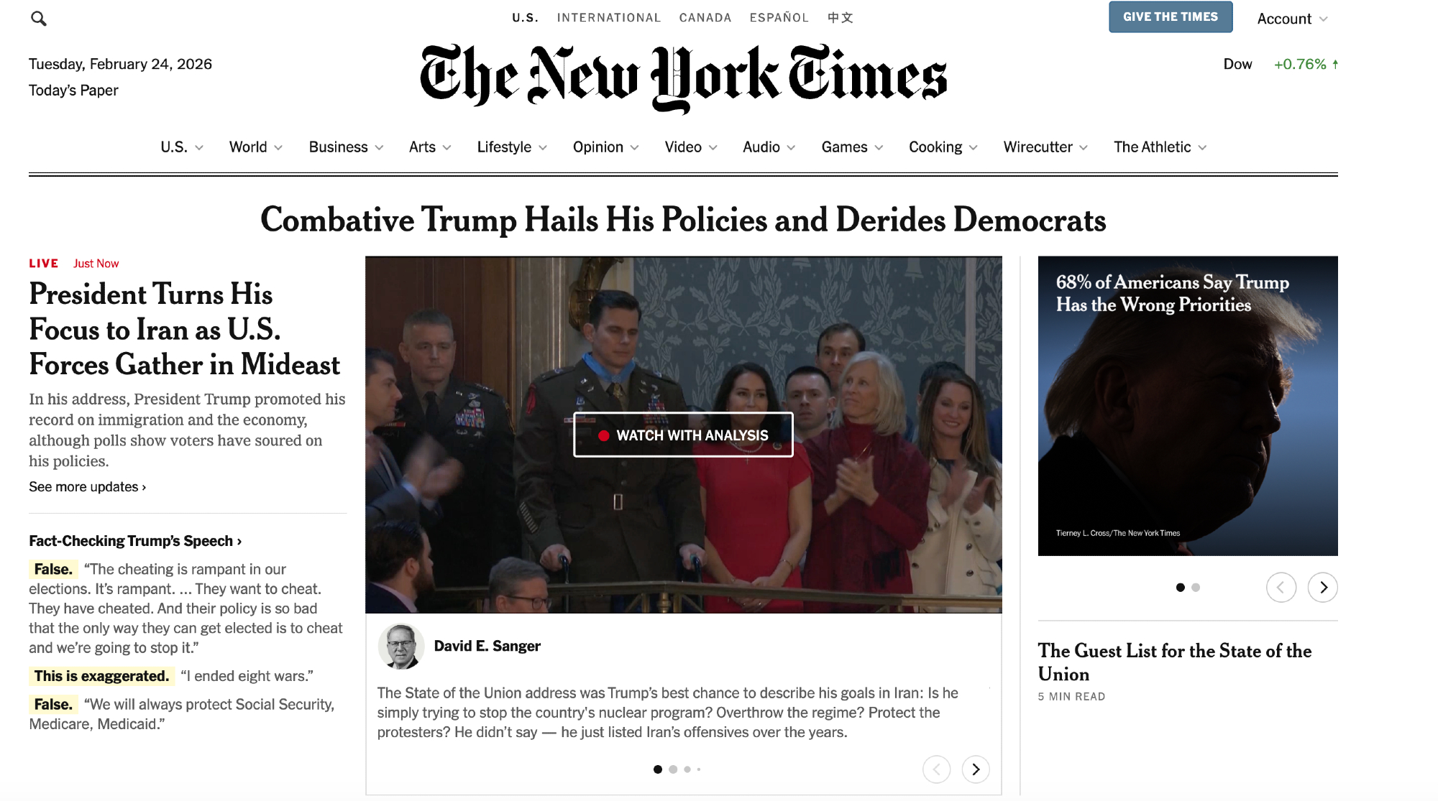The image size is (1438, 801).
Task: Move the Trump poll image carousel back
Action: coord(1281,588)
